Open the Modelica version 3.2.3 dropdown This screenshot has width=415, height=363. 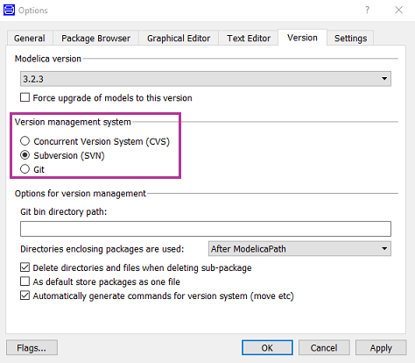(x=206, y=79)
